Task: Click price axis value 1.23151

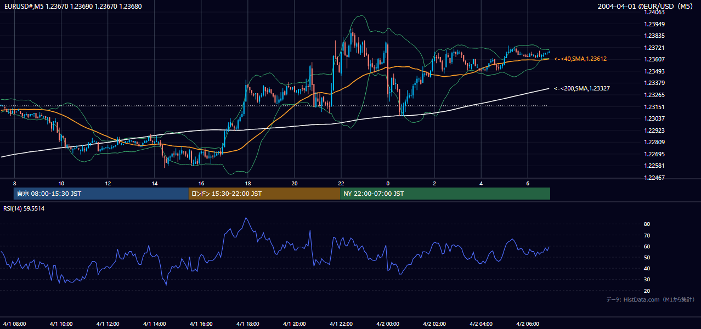Action: (x=654, y=107)
